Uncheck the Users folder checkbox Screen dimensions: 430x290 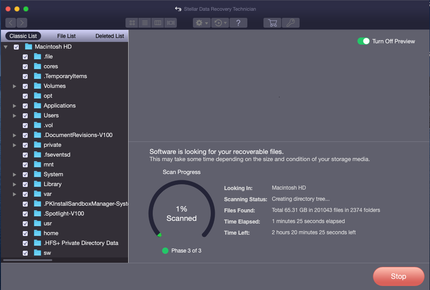25,116
